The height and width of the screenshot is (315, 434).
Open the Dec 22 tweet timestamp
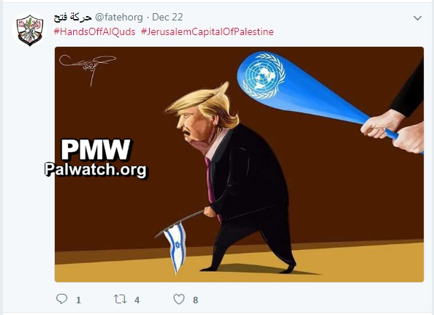[x=167, y=17]
